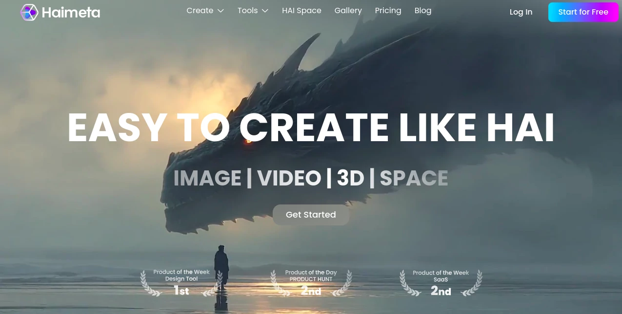Screen dimensions: 622x314
Task: View the Pricing page
Action: (388, 10)
